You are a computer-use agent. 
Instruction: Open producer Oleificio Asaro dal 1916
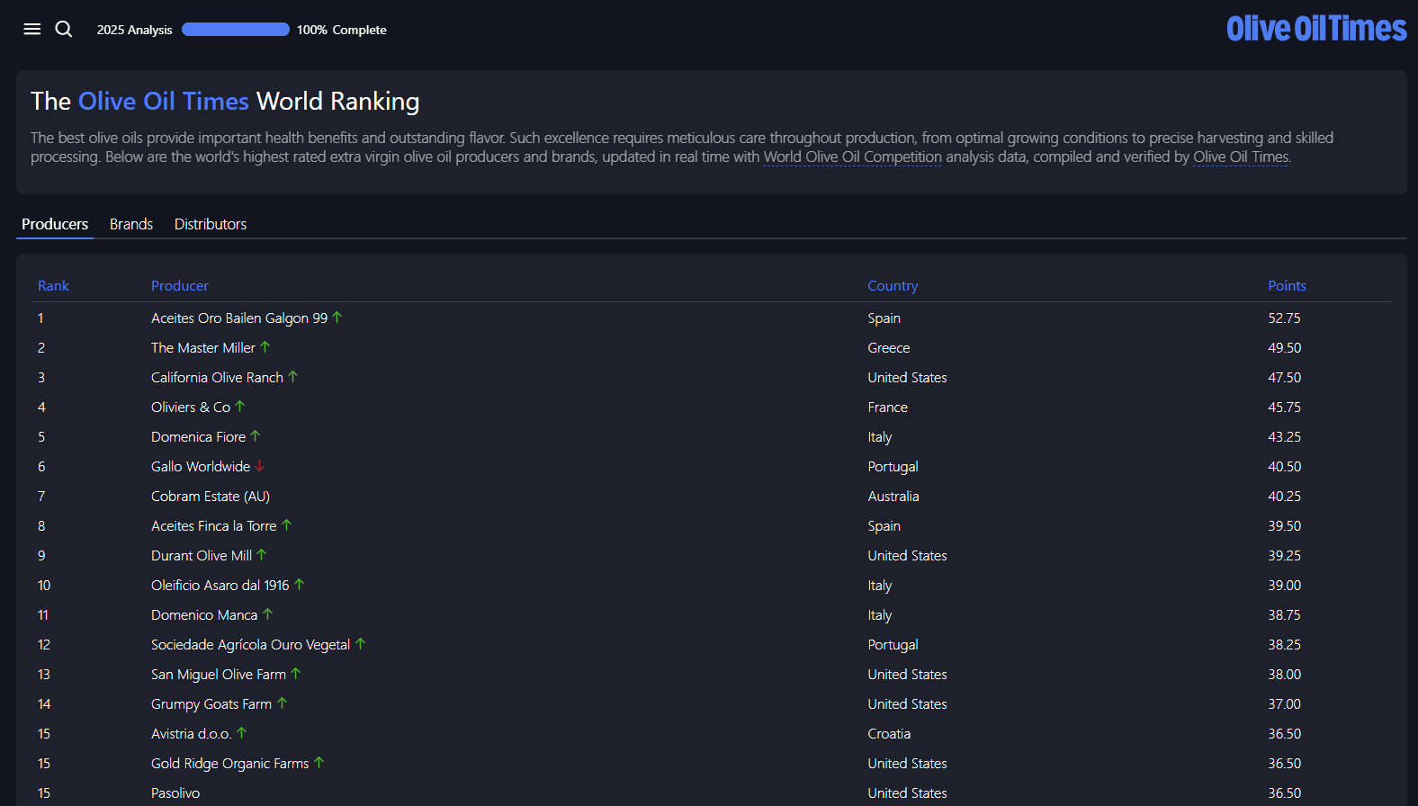pyautogui.click(x=220, y=586)
